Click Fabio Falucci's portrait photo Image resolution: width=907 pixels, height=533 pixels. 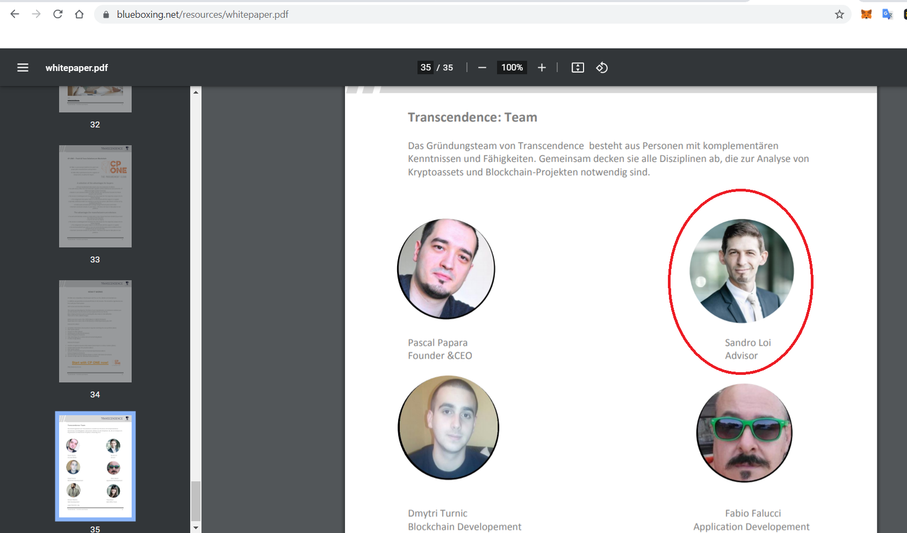(744, 433)
